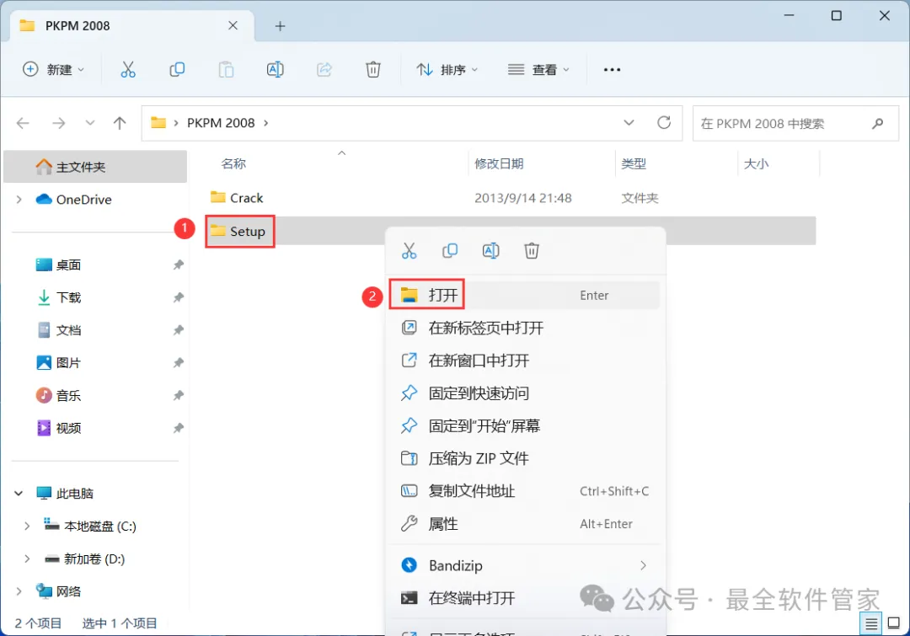Sort by 修改日期 column header
This screenshot has height=636, width=910.
[499, 163]
